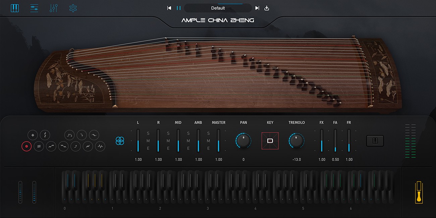Select the diamond articulation icon
The height and width of the screenshot is (218, 436).
click(x=33, y=135)
